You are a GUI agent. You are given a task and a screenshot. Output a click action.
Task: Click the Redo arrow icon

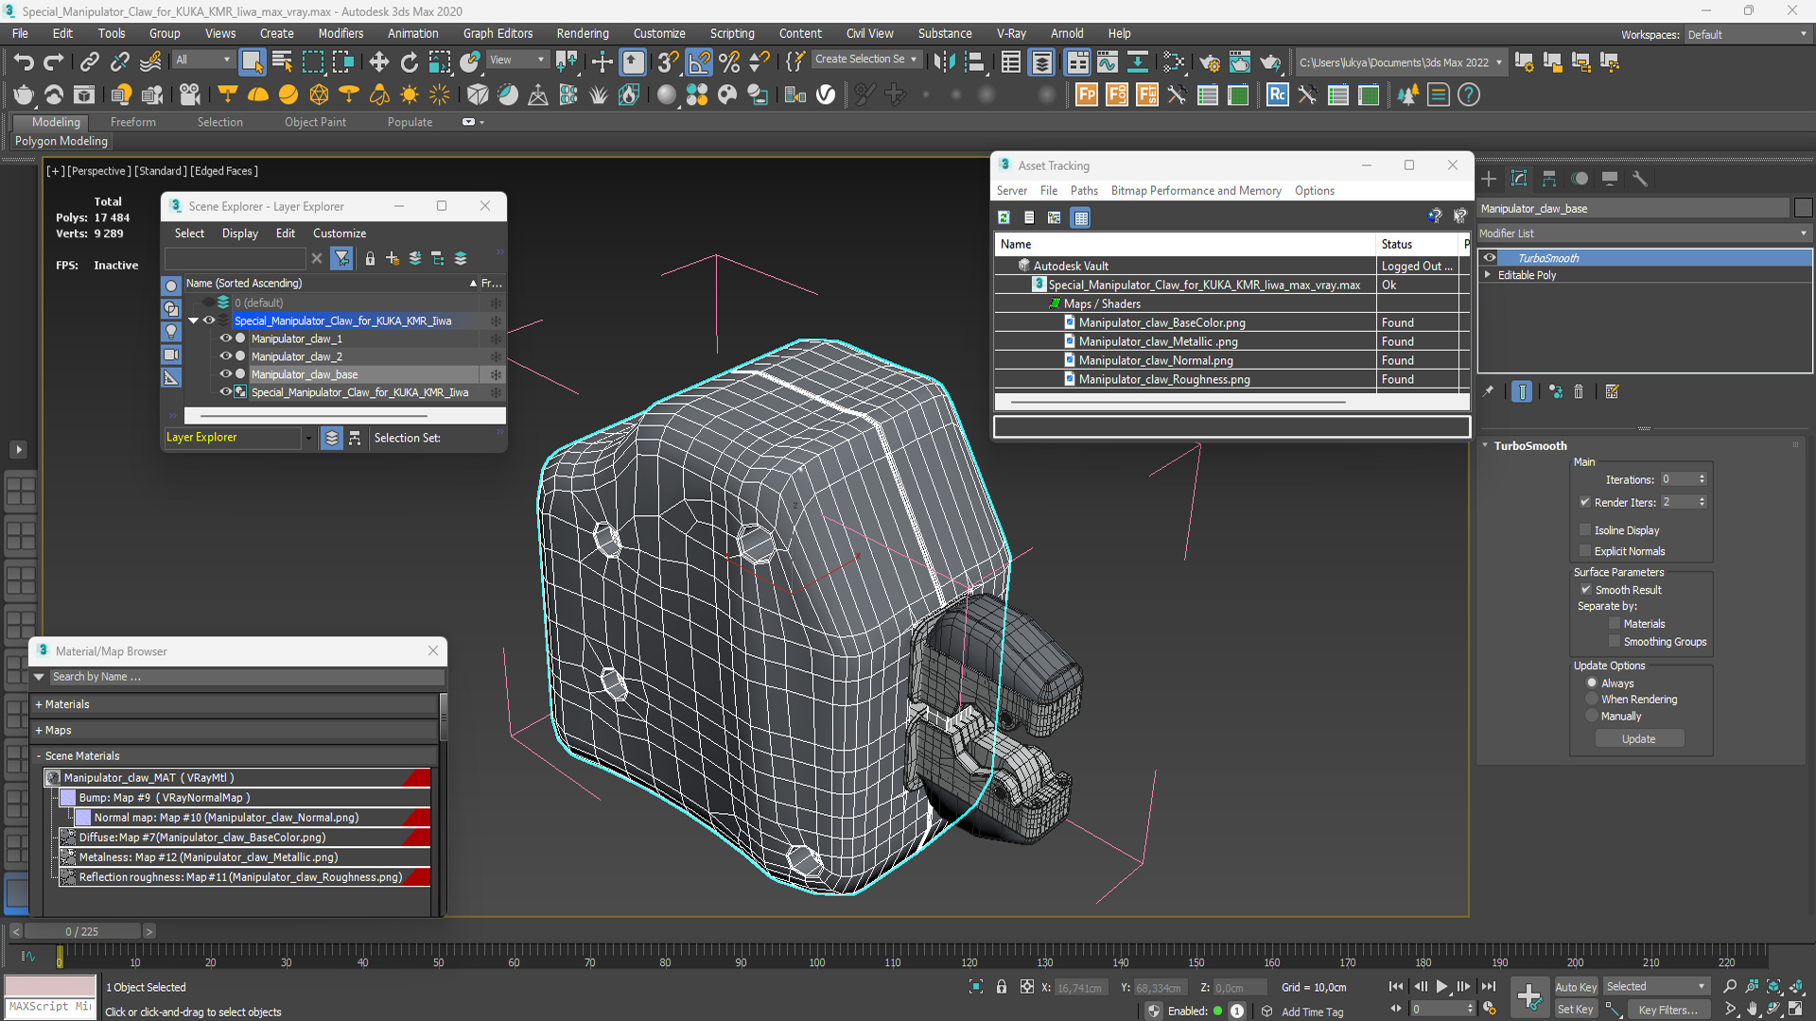click(x=54, y=62)
